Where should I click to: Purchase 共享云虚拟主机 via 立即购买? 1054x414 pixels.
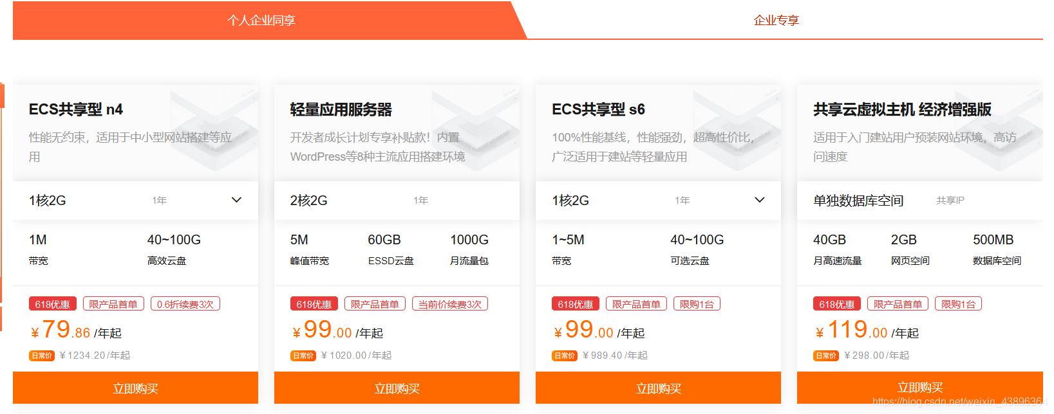click(x=919, y=388)
